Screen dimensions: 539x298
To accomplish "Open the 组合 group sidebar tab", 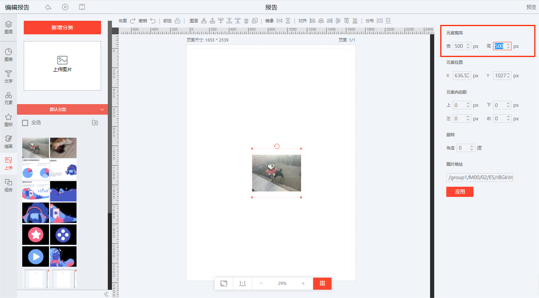I will pos(8,185).
